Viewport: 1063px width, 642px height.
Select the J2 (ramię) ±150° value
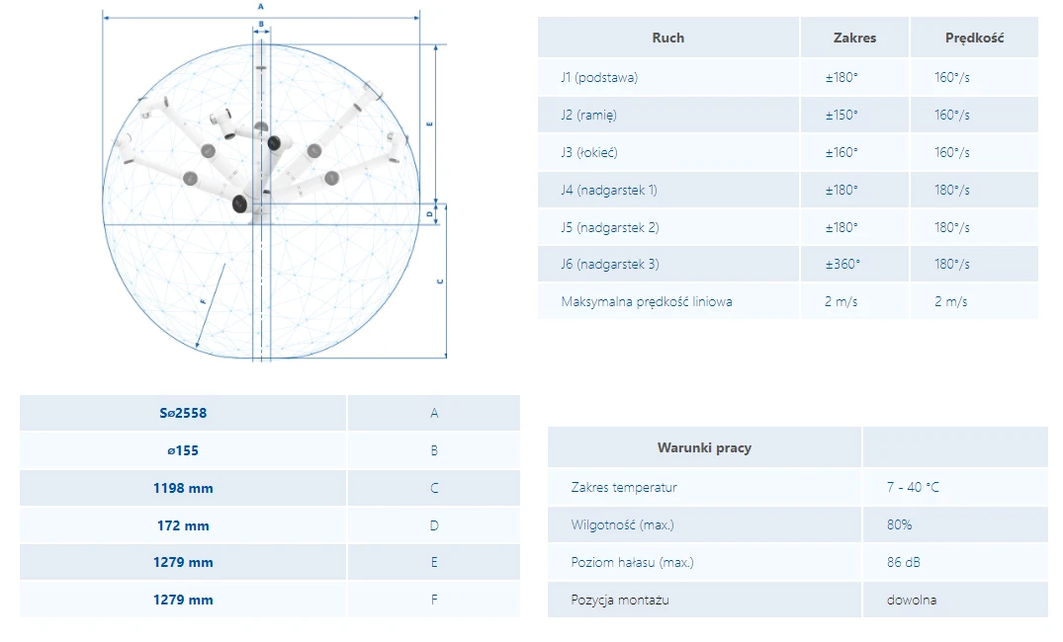[842, 116]
